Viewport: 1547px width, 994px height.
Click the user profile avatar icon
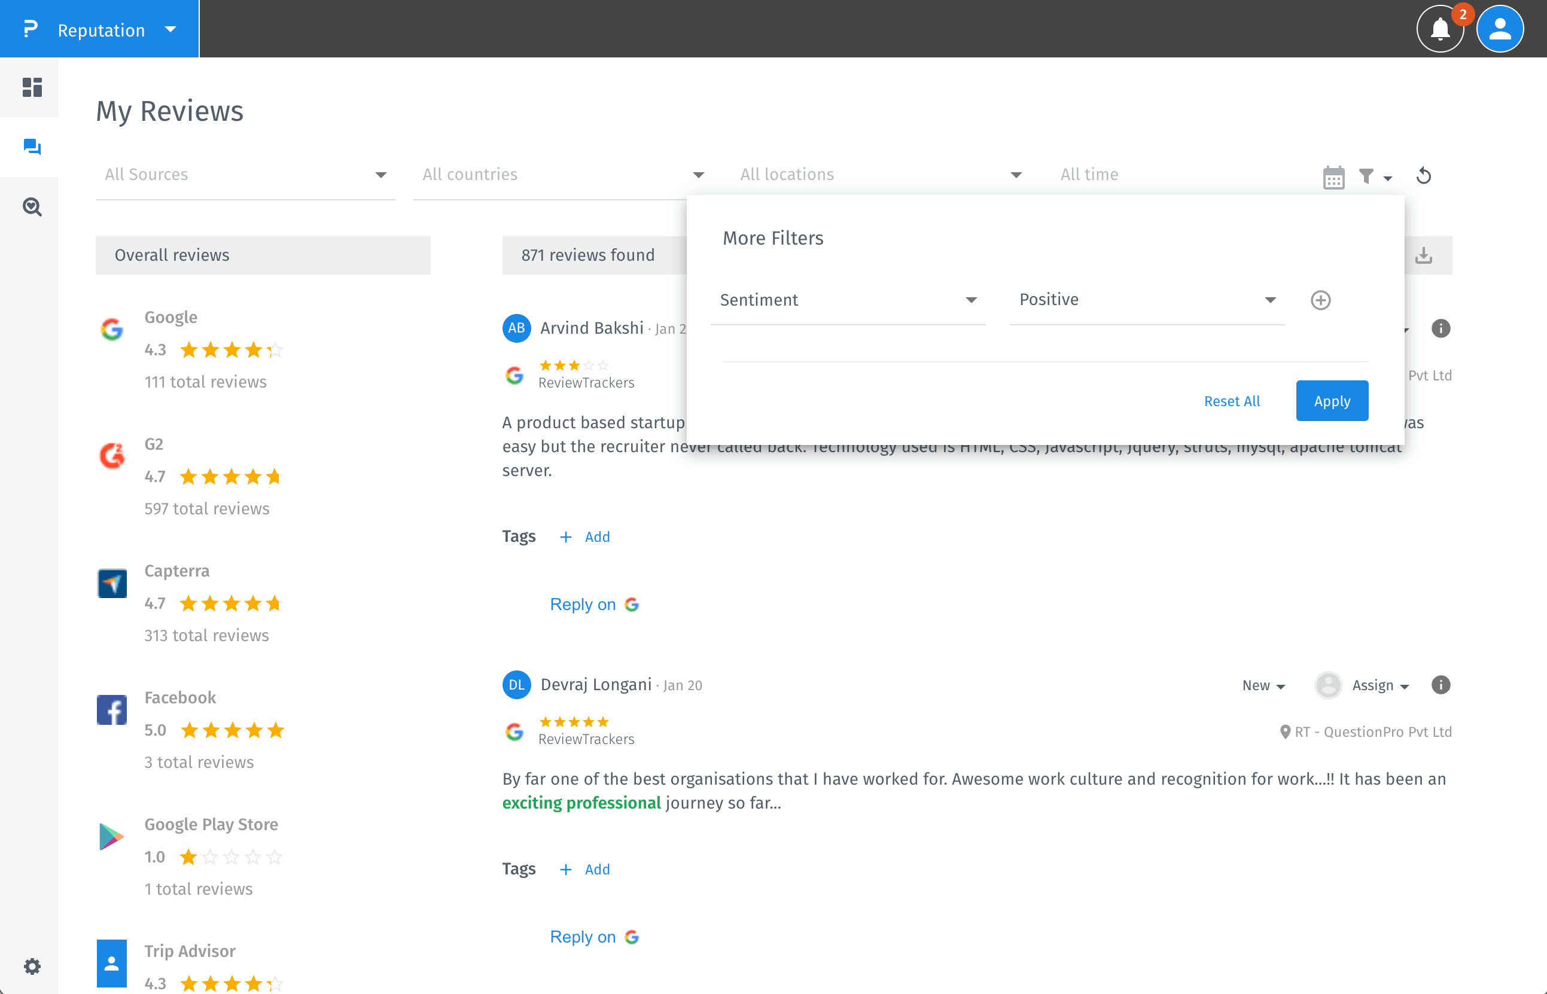click(1499, 29)
